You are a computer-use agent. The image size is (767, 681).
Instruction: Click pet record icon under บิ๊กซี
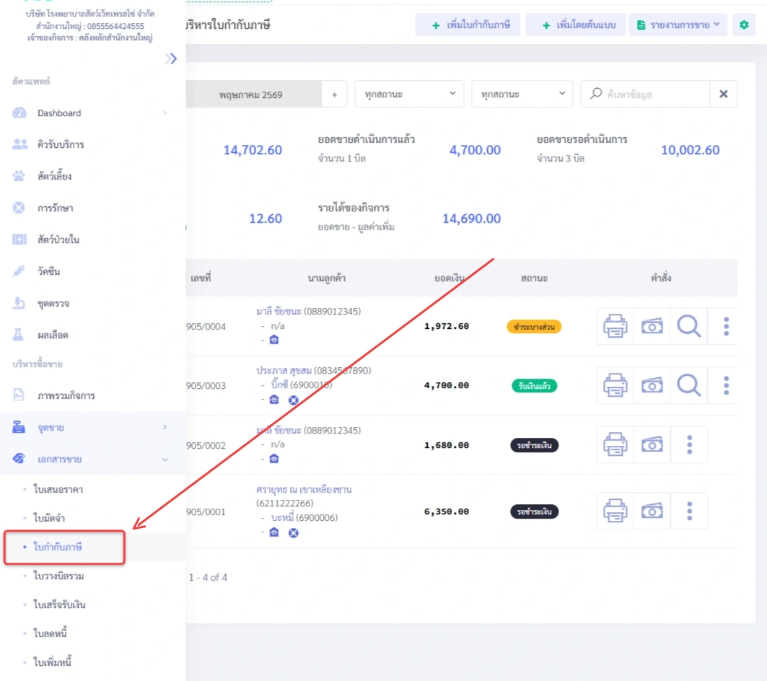point(293,400)
